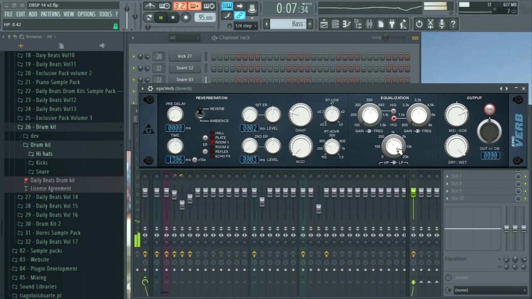
Task: Open epicVerb plugin options gear icon
Action: [150, 88]
